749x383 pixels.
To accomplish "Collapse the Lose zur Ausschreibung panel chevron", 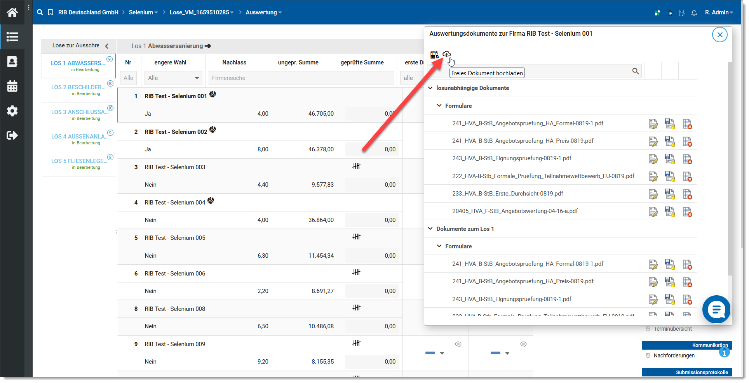I will pyautogui.click(x=107, y=46).
